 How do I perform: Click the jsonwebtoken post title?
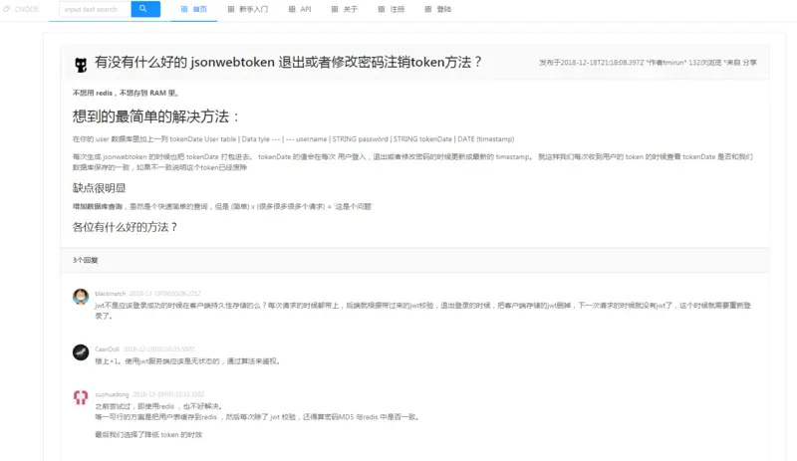coord(288,62)
